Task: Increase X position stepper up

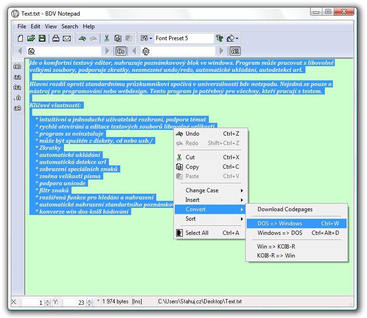Action: pyautogui.click(x=47, y=301)
